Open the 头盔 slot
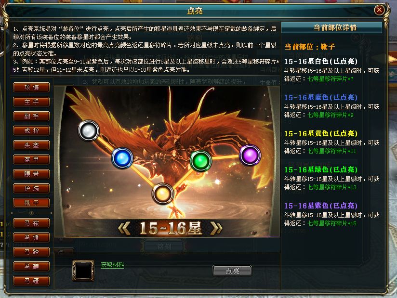397x298 pixels. coord(31,145)
